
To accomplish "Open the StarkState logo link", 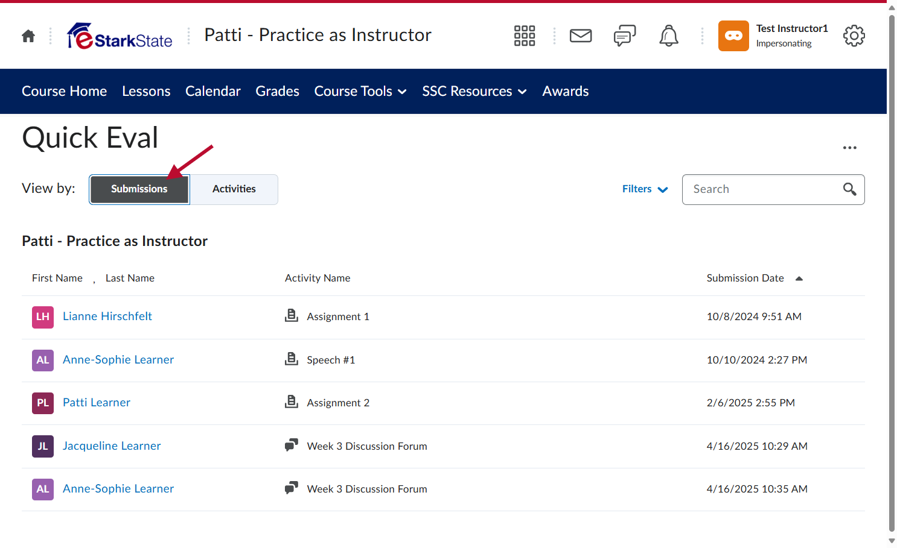I will 120,36.
